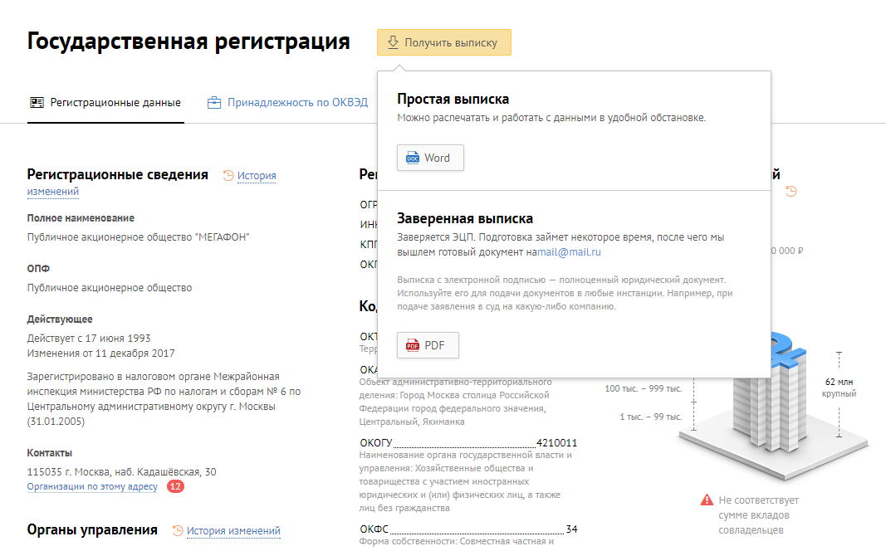Switch to the Принадлежность по ОКВЭД tab
886x551 pixels.
click(x=287, y=103)
